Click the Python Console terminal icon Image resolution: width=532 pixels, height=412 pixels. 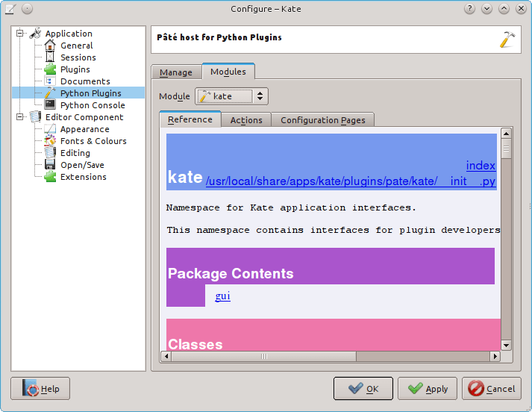pos(50,105)
